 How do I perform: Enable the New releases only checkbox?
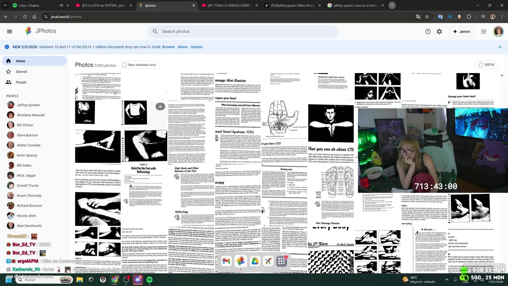pos(124,65)
